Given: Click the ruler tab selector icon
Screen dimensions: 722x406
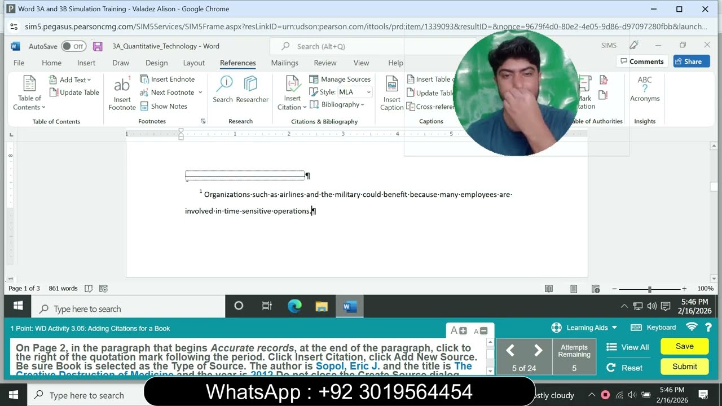Looking at the screenshot, I should click(11, 135).
